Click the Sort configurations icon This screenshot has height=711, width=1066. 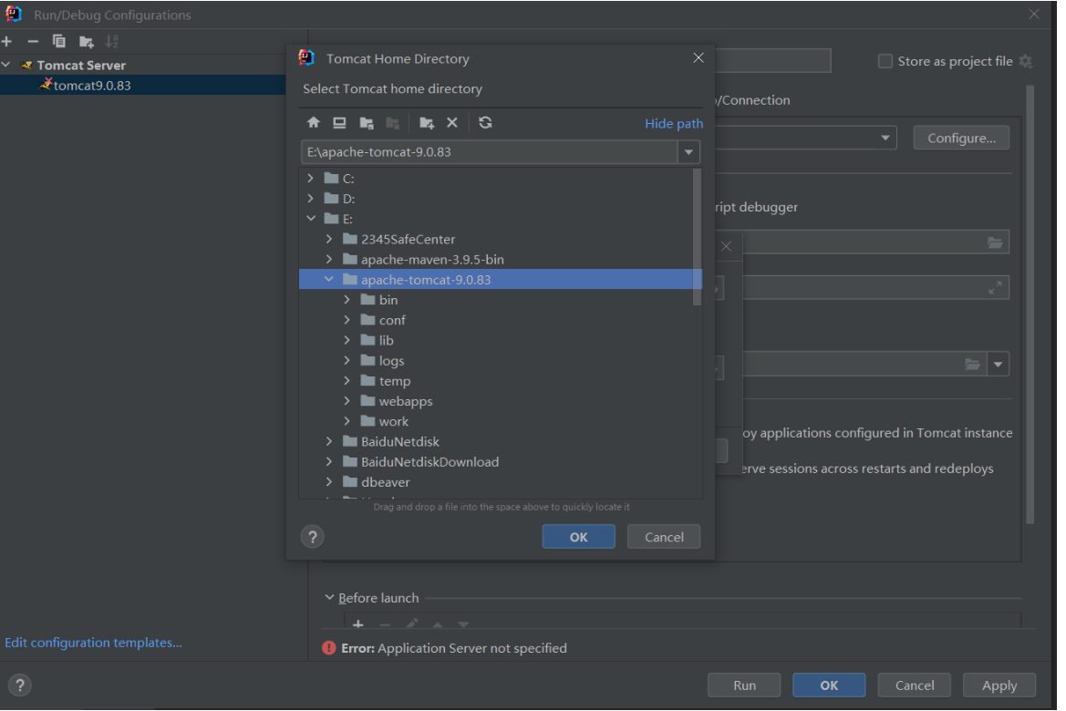112,41
